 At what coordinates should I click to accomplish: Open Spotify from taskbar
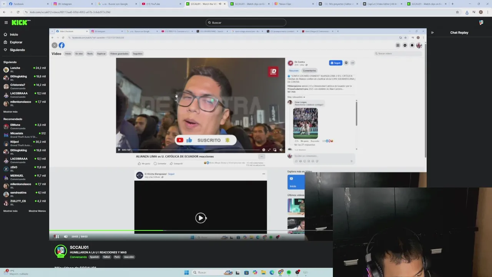[289, 272]
